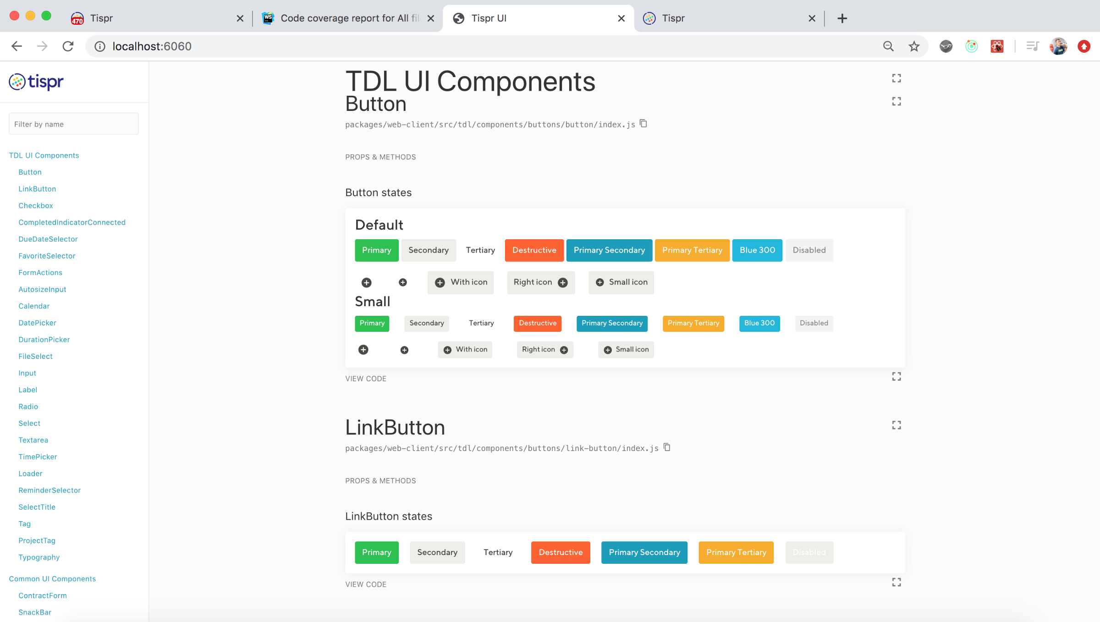Open ProjectTag in the sidebar
Screen dimensions: 1100x622
(x=37, y=540)
